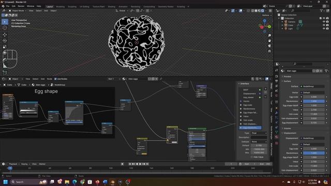Toggle Hide Value checkbox in Interface panel
331x186 pixels.
(x=251, y=157)
